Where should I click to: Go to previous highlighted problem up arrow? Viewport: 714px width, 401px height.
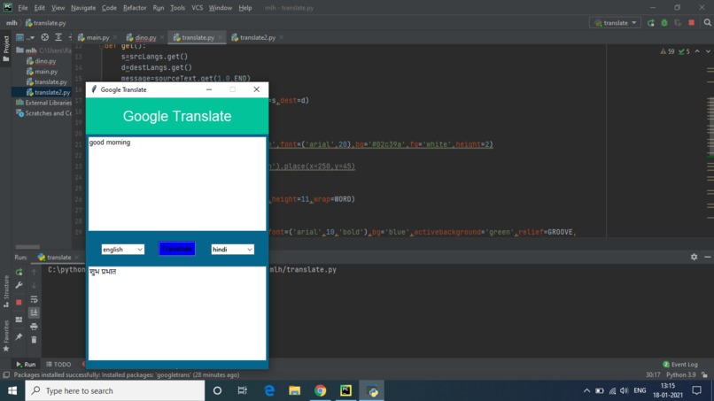coord(697,51)
